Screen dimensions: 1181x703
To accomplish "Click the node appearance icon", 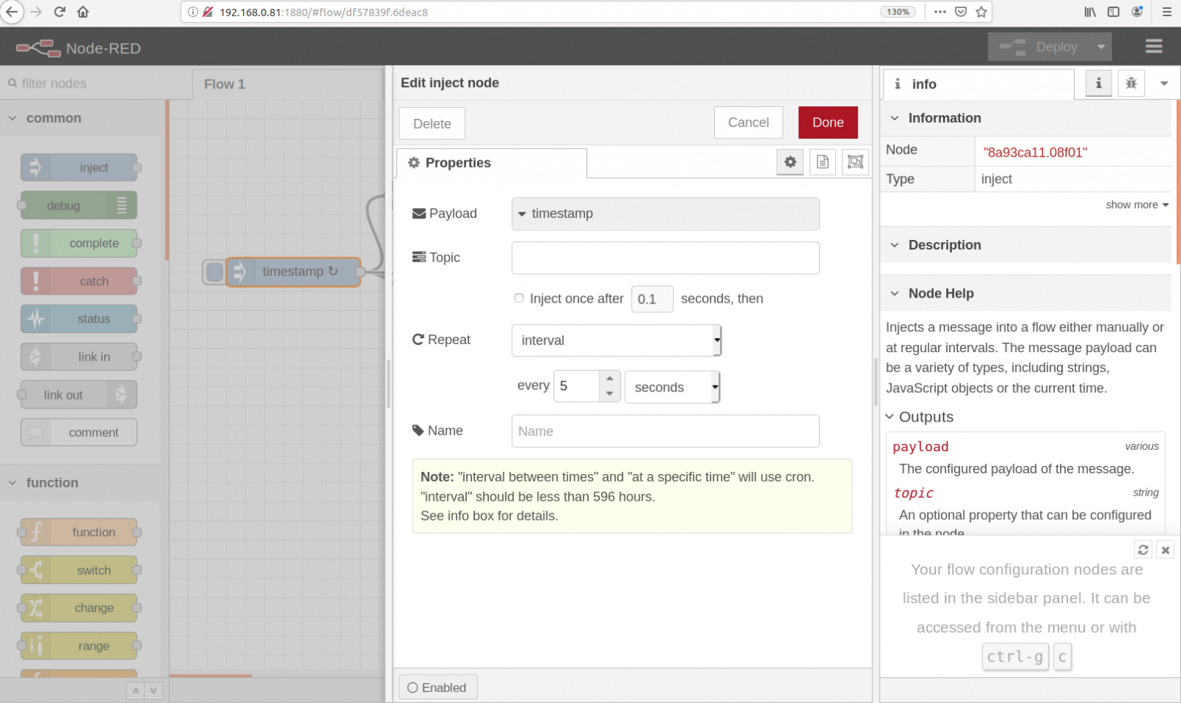I will pyautogui.click(x=855, y=162).
